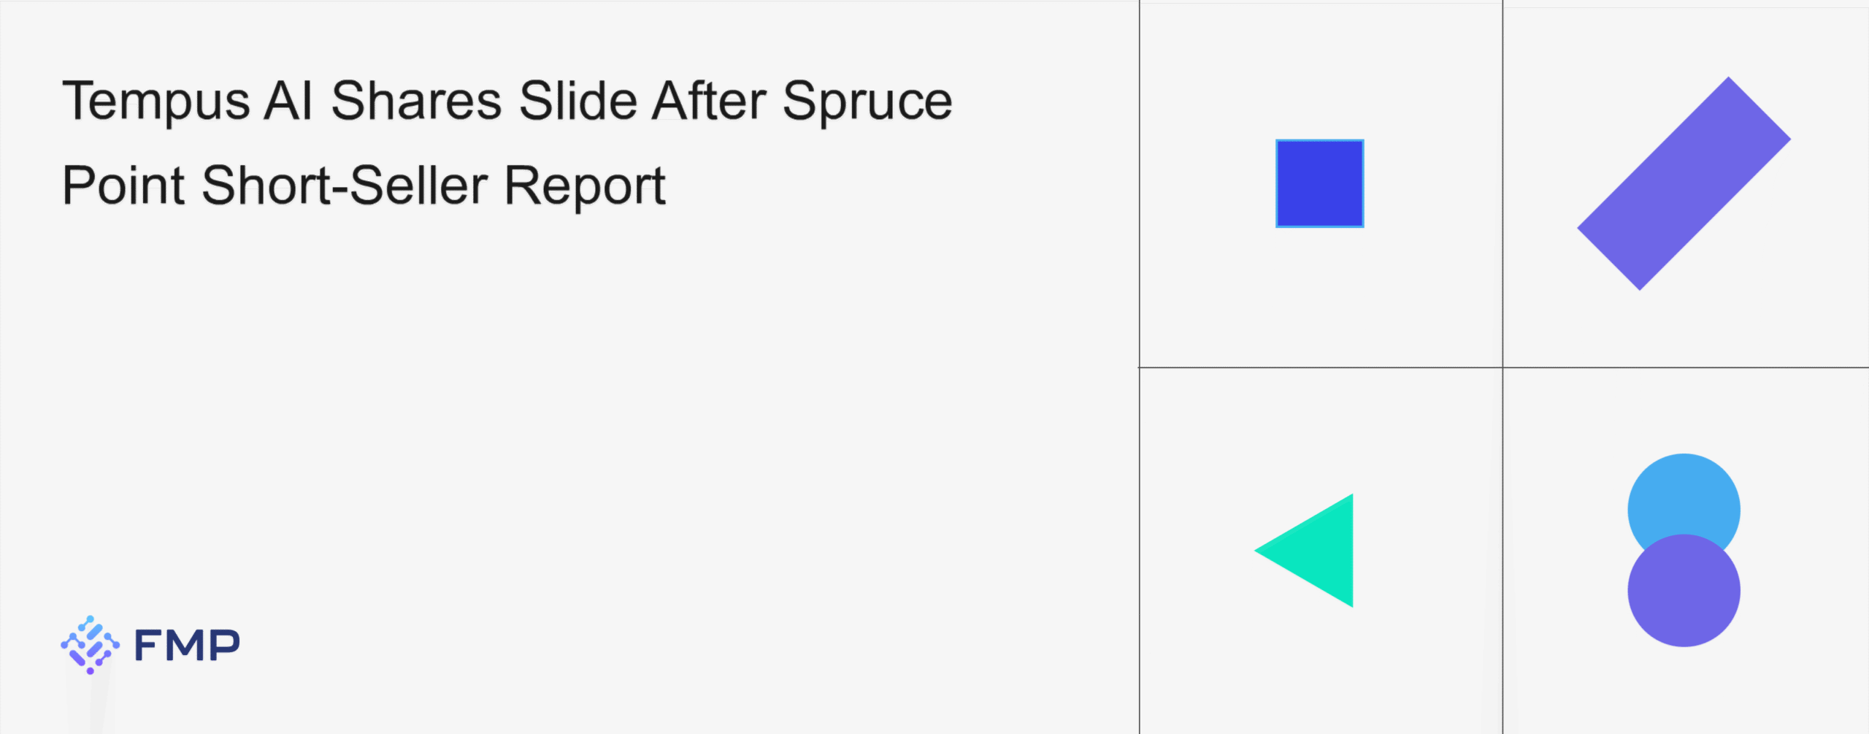
Task: Click the word "Shares" in headline
Action: (x=416, y=100)
